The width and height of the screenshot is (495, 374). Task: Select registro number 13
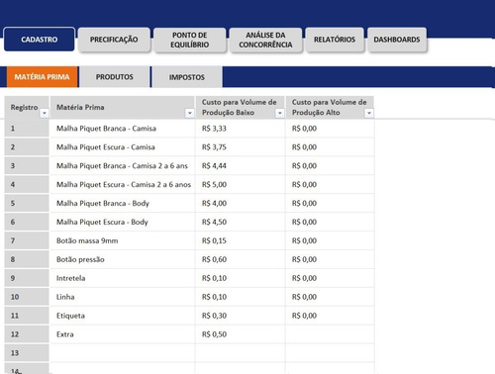pyautogui.click(x=27, y=353)
